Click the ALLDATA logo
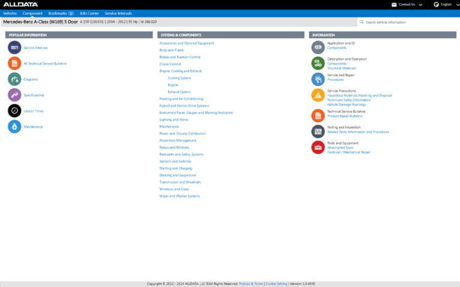 pyautogui.click(x=20, y=4)
